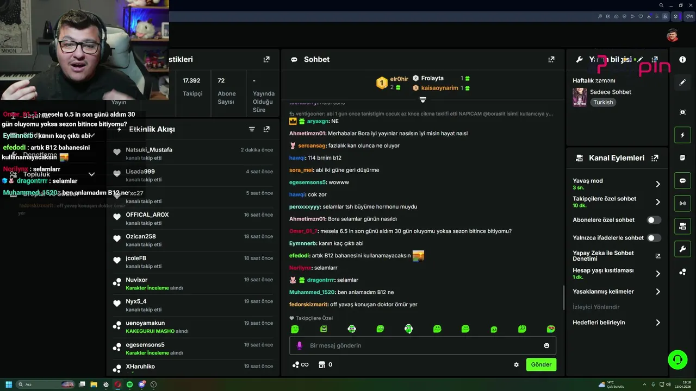Open the info icon in right sidebar

pyautogui.click(x=682, y=59)
